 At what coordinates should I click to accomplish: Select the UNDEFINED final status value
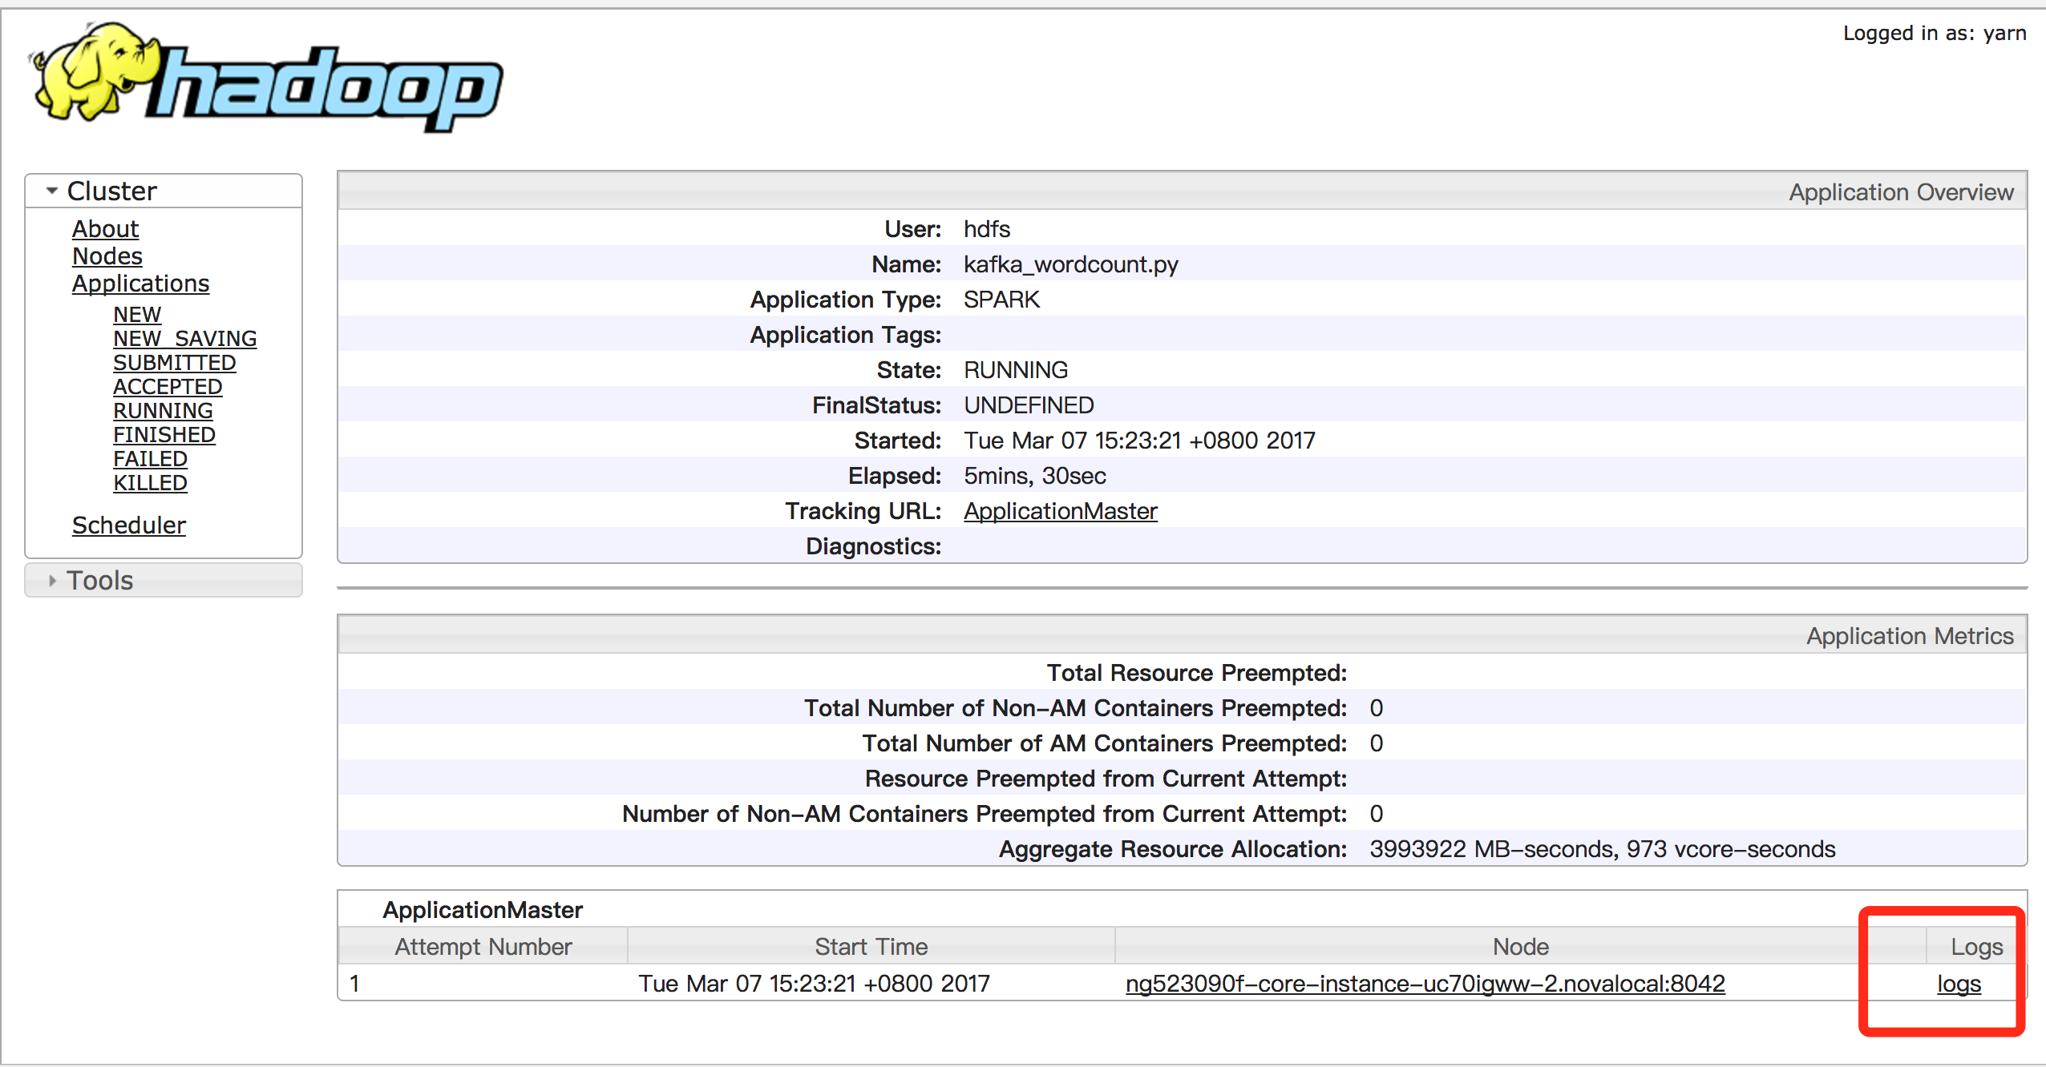coord(1029,405)
